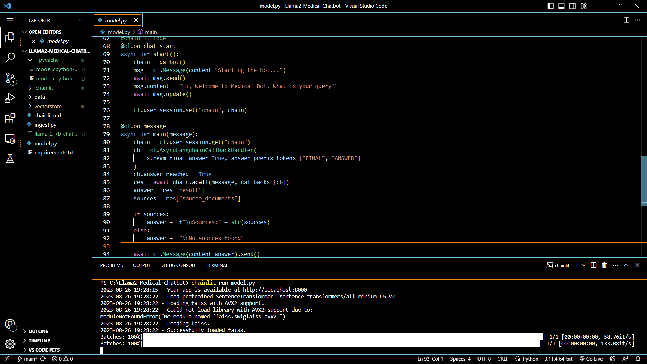Viewport: 647px width, 364px height.
Task: Kill the terminal with trash icon
Action: 604,265
